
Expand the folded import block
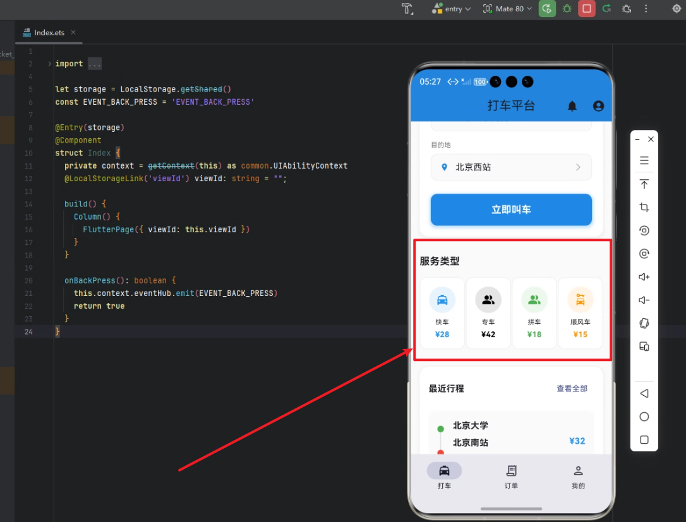pyautogui.click(x=49, y=64)
